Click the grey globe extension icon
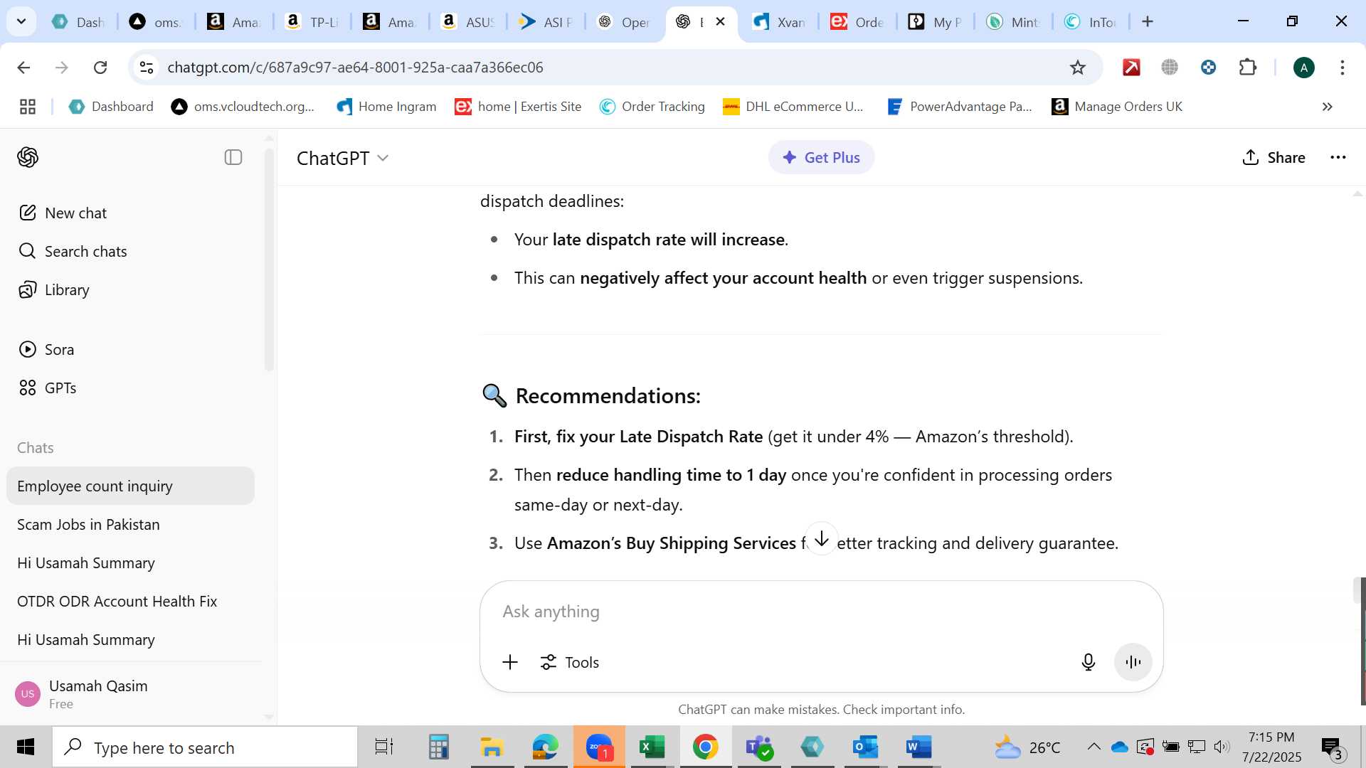The image size is (1366, 768). coord(1170,68)
